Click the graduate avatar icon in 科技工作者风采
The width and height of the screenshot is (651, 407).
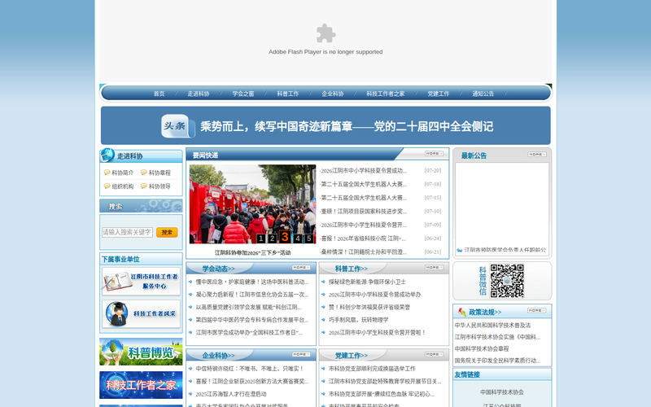tap(116, 314)
